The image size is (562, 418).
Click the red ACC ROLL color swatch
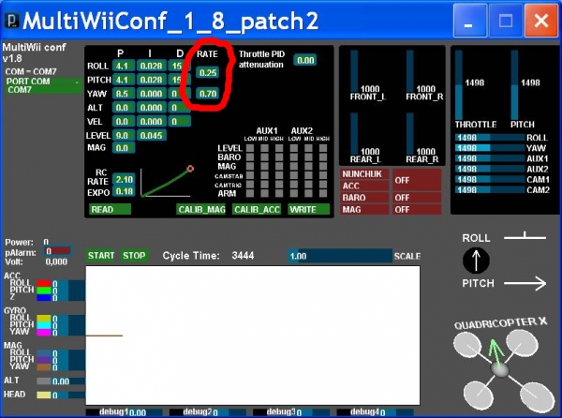click(44, 284)
